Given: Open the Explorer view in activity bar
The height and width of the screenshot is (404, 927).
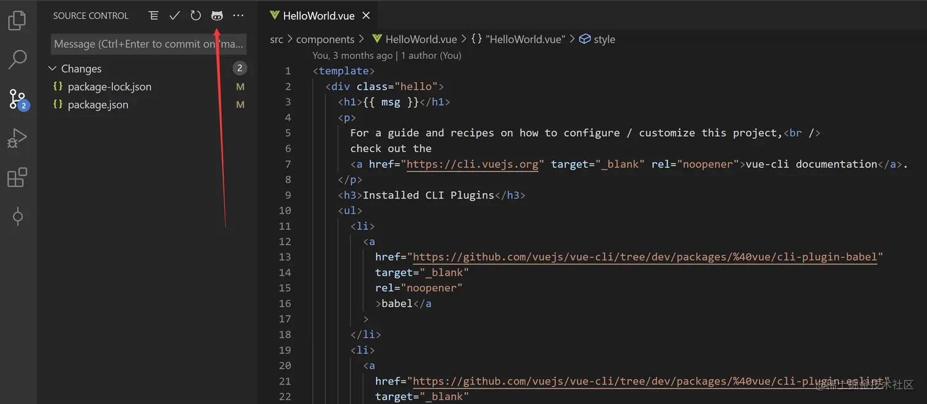Looking at the screenshot, I should click(x=17, y=20).
